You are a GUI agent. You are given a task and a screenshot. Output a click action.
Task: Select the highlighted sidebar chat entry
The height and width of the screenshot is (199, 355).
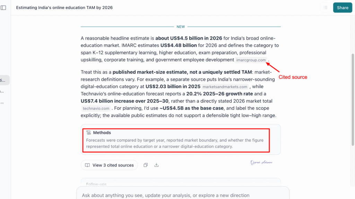(x=5, y=80)
